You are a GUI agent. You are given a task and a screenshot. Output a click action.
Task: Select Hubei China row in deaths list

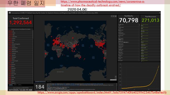click(129, 39)
